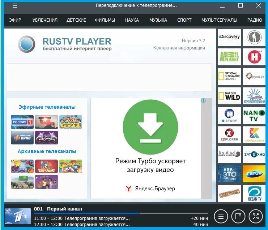This screenshot has height=230, width=268.
Task: Select the '12:00 - 13:00' program row
Action: (x=121, y=224)
